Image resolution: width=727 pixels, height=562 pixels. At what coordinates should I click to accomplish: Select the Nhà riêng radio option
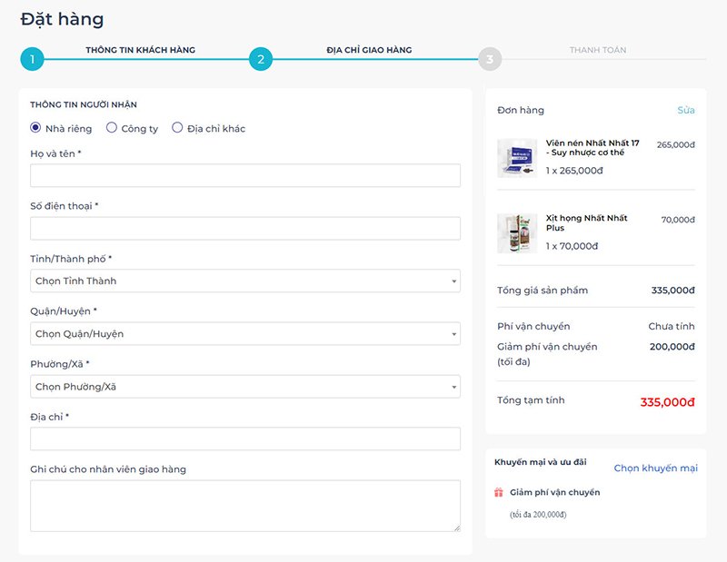(x=35, y=127)
